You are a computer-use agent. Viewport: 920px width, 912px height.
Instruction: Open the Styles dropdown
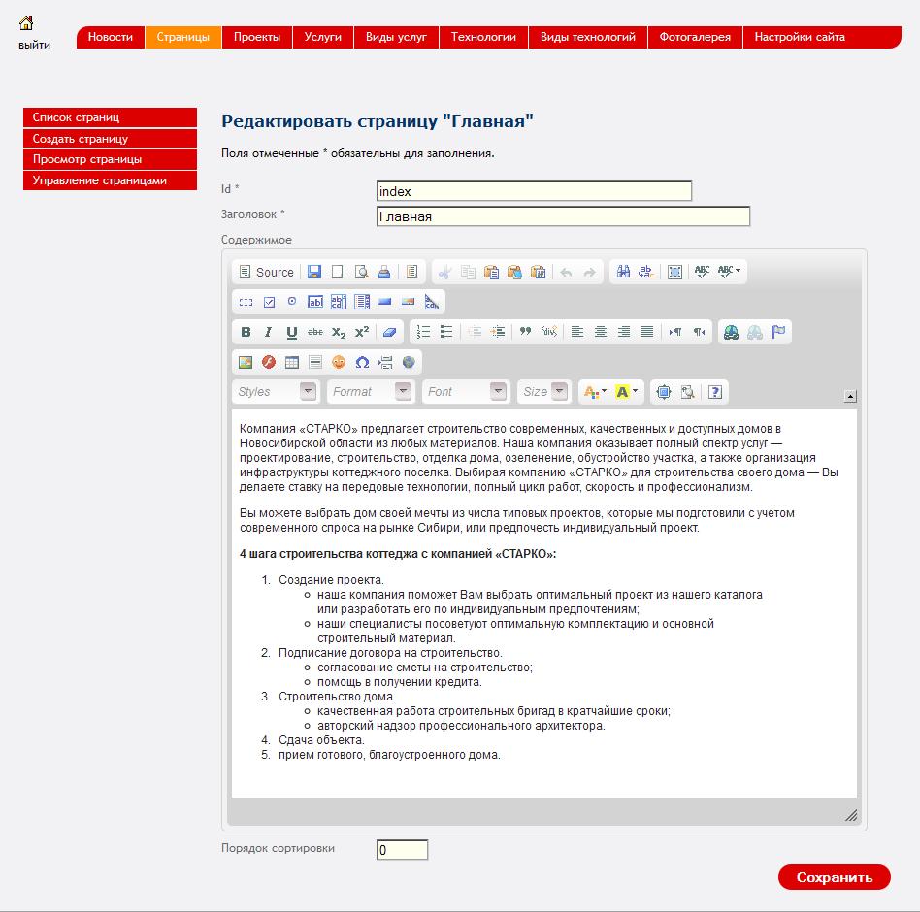pyautogui.click(x=276, y=391)
